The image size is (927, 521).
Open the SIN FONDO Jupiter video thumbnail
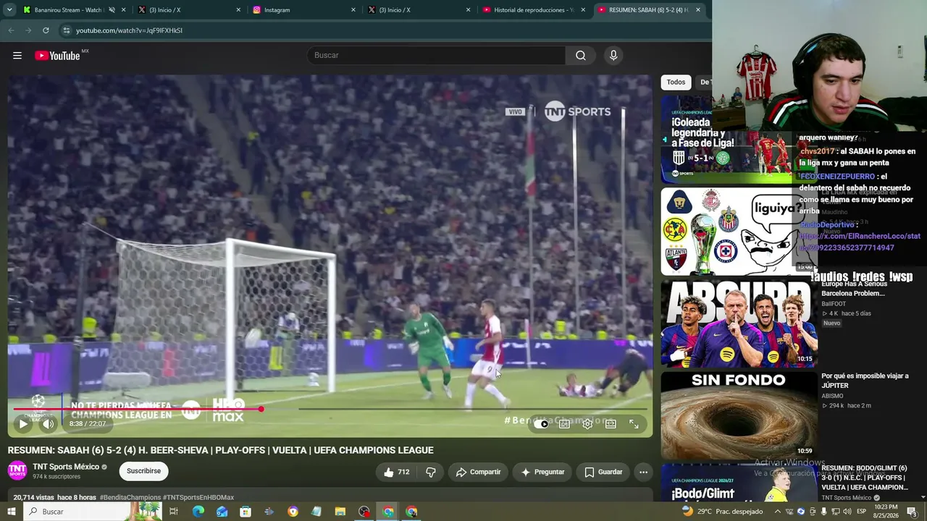739,416
